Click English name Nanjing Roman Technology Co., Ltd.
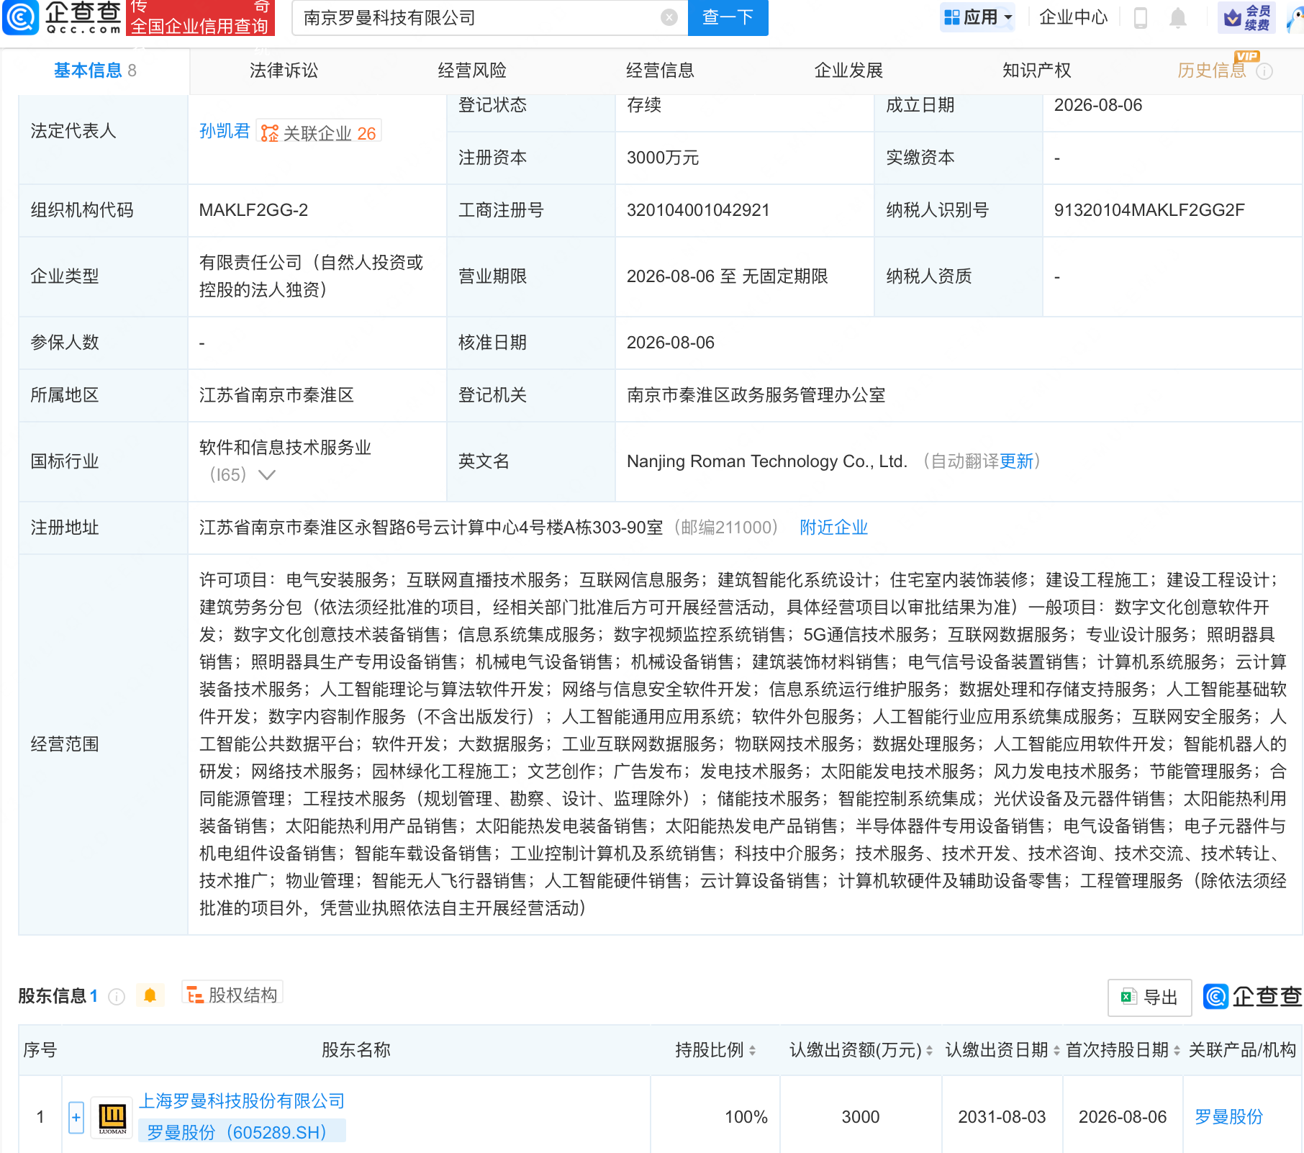Image resolution: width=1304 pixels, height=1153 pixels. (x=767, y=461)
